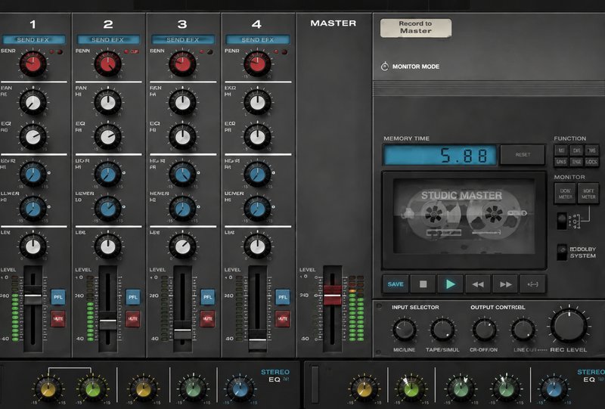Click the LINE OUT knob
Image resolution: width=605 pixels, height=409 pixels.
[x=523, y=330]
